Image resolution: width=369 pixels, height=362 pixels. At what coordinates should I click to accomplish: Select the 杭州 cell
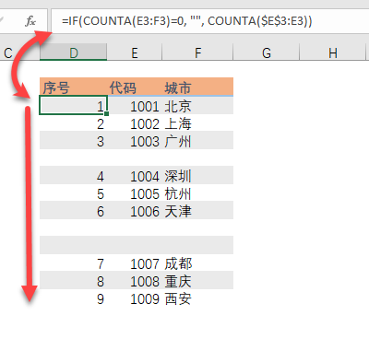[x=197, y=193]
